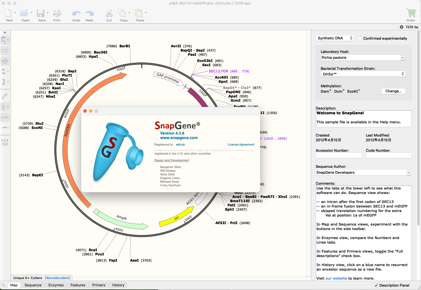This screenshot has width=421, height=290.
Task: Click the Order shopping cart icon
Action: click(x=411, y=13)
